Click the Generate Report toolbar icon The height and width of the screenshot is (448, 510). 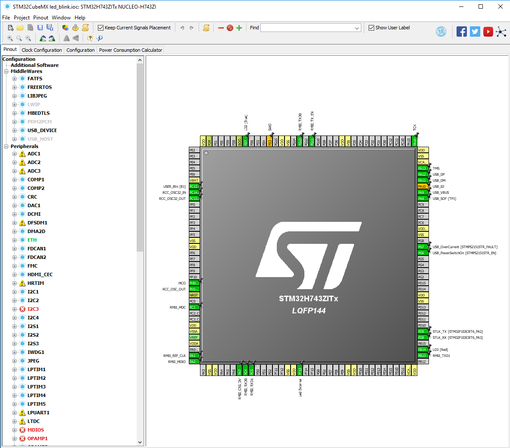[85, 28]
